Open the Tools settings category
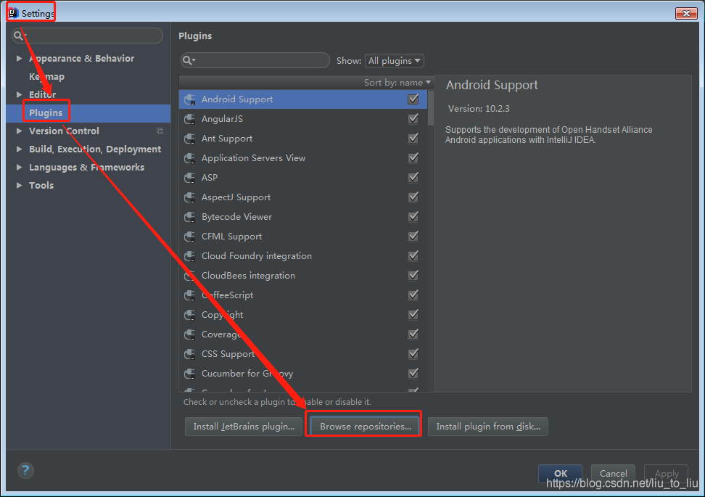 pos(41,185)
